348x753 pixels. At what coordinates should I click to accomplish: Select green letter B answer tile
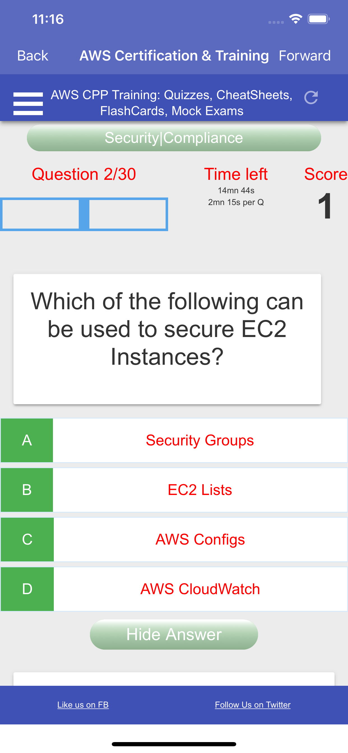pos(27,490)
